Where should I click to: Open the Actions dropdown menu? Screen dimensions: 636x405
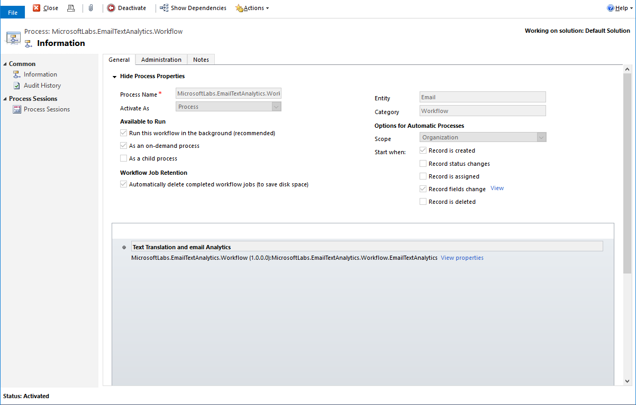tap(252, 8)
